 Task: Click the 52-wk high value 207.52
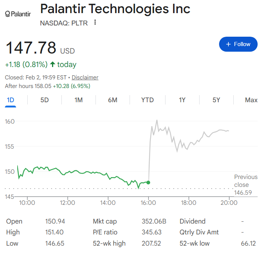(151, 243)
